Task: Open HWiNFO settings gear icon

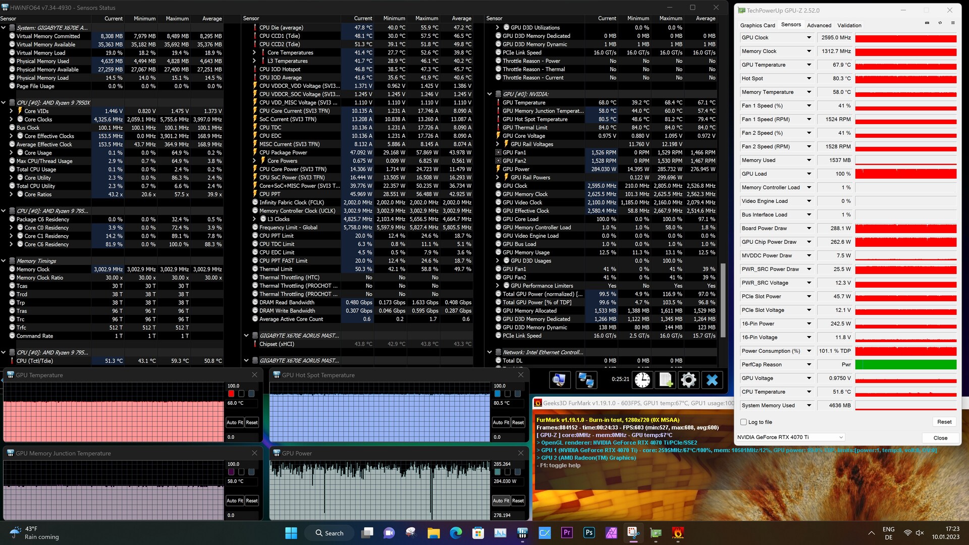Action: 688,379
